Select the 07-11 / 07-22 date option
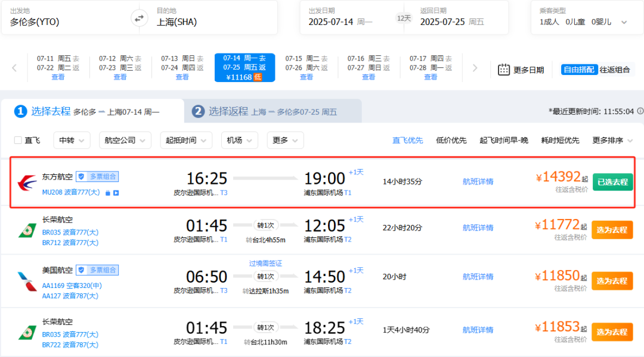Image resolution: width=644 pixels, height=357 pixels. point(58,68)
